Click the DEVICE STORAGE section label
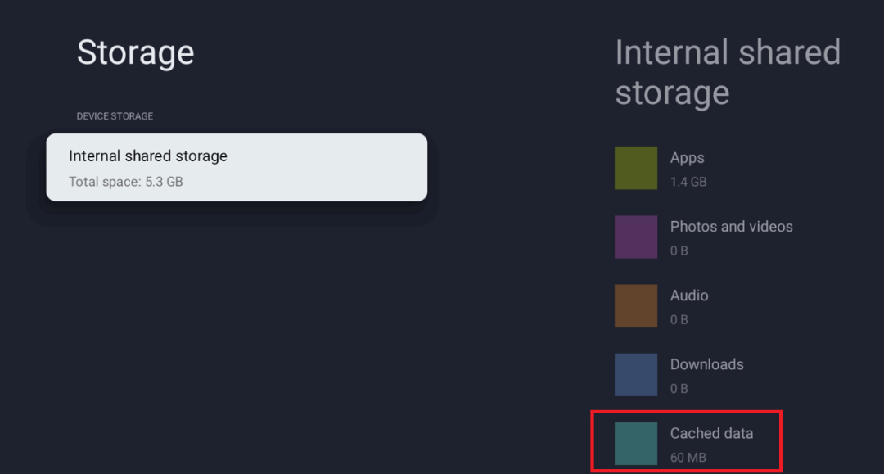884x474 pixels. tap(115, 116)
